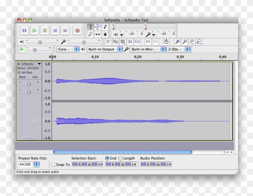
Task: Activate the Draw tool pencil
Action: [105, 27]
